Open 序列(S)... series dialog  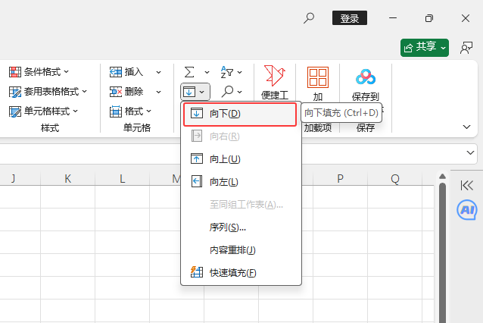[241, 227]
